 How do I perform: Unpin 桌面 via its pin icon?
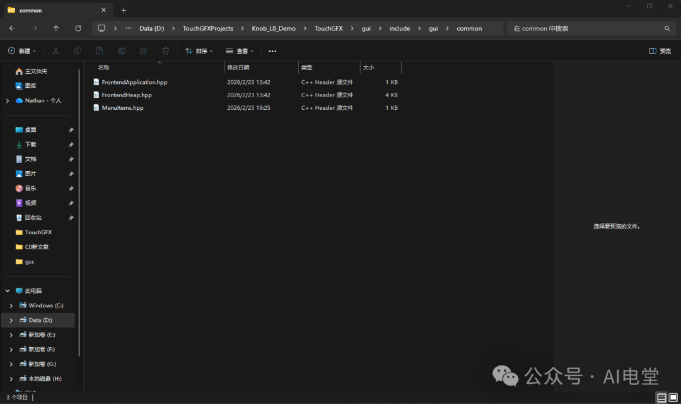(x=71, y=130)
